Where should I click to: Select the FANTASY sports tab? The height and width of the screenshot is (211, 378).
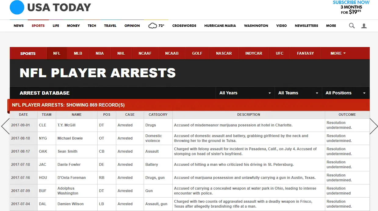point(305,53)
